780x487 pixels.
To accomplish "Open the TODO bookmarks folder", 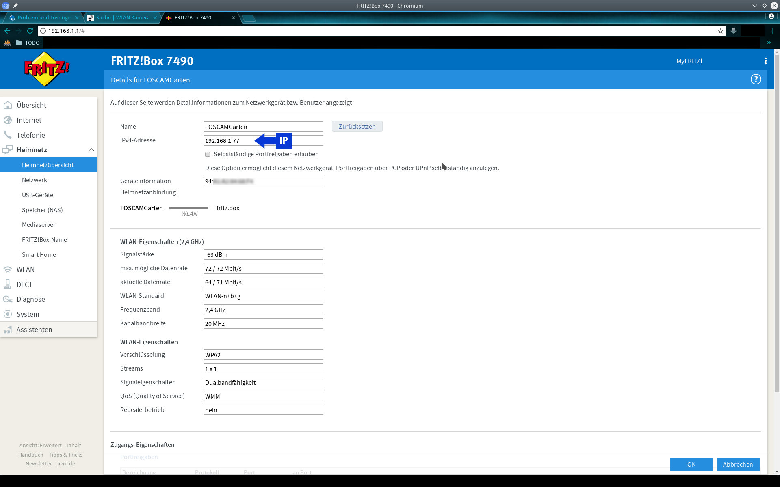I will pyautogui.click(x=28, y=43).
